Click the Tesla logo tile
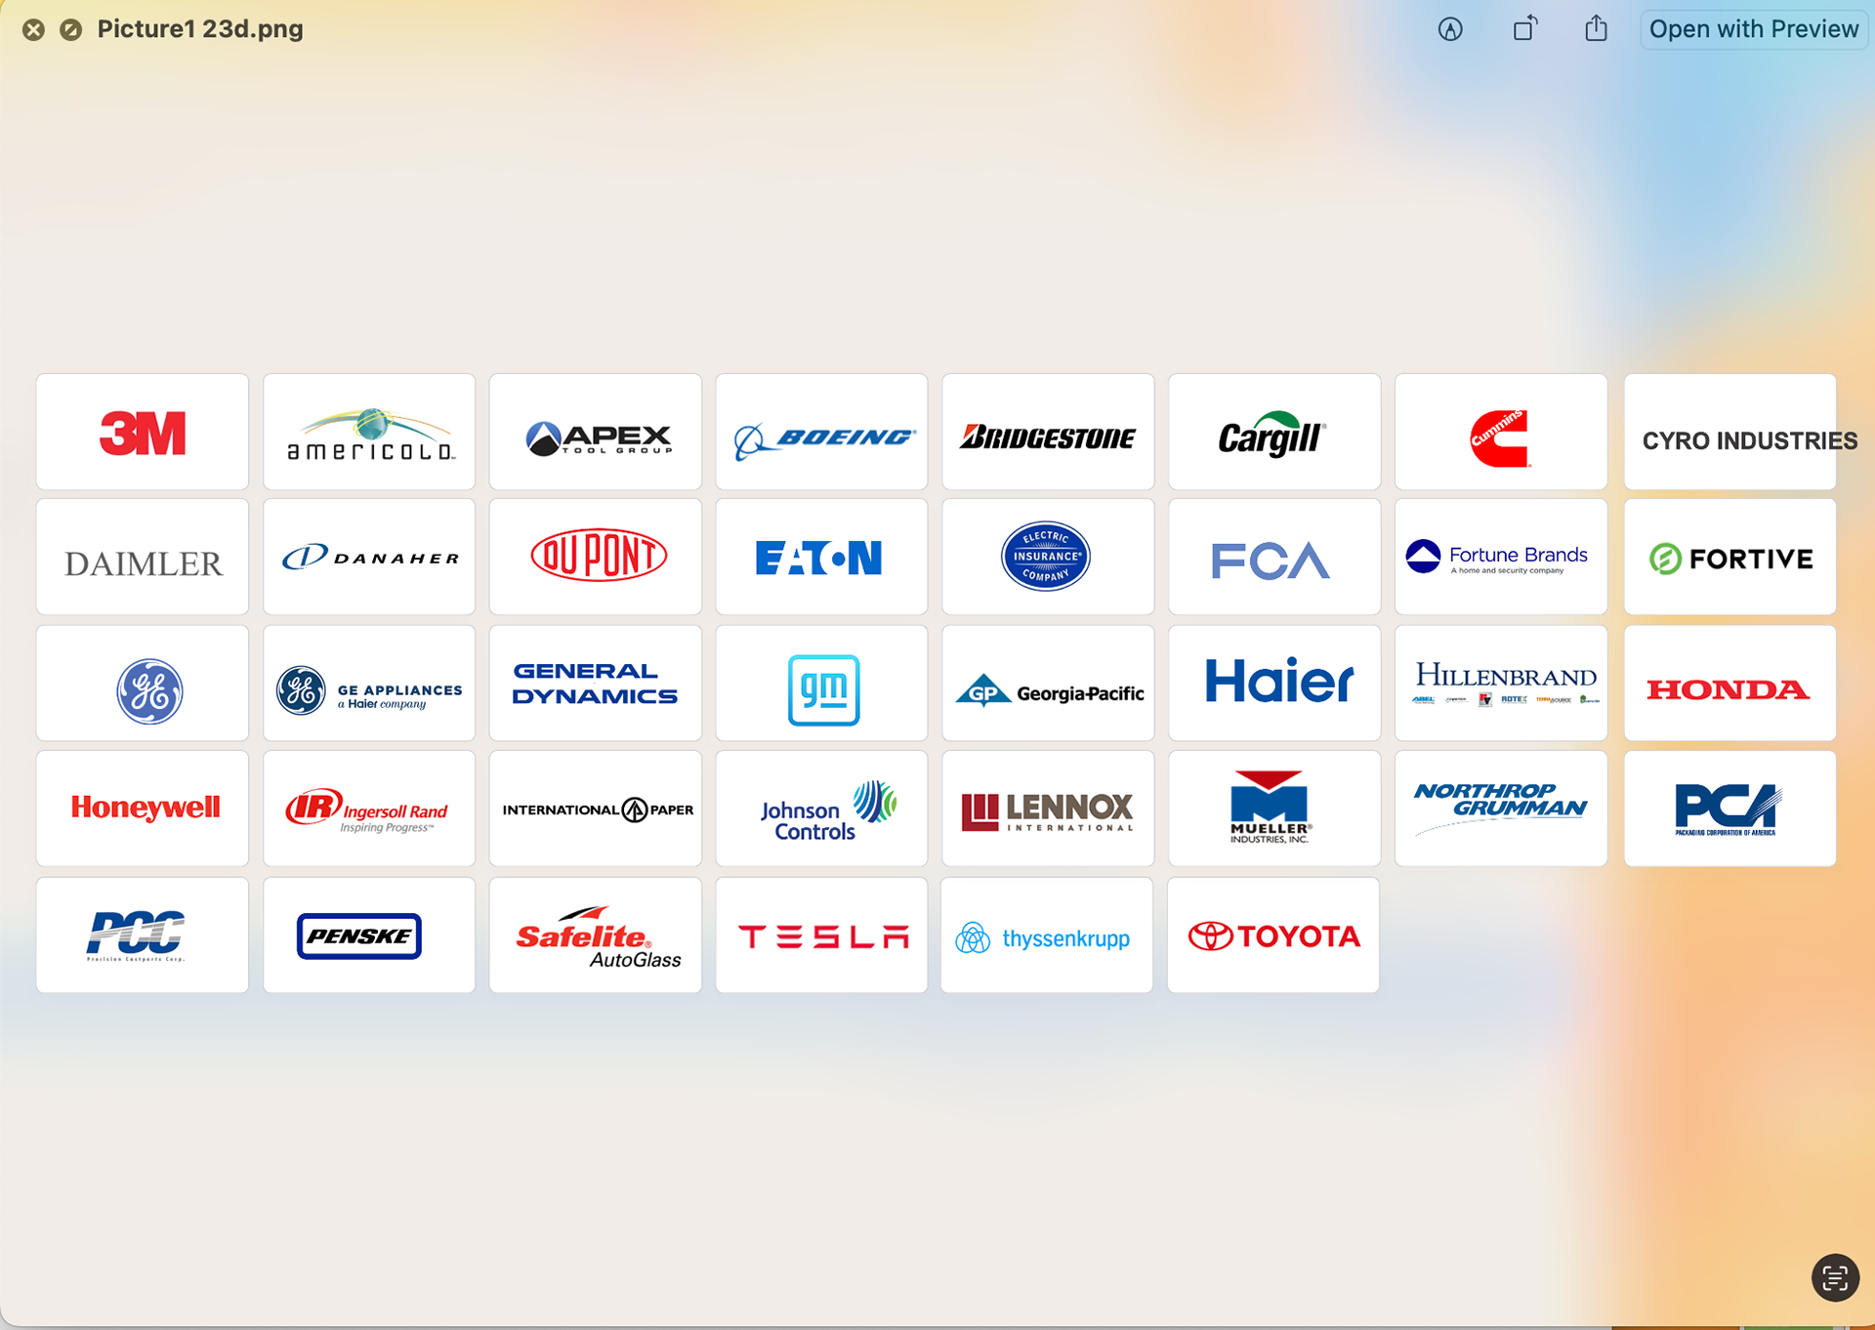 821,936
